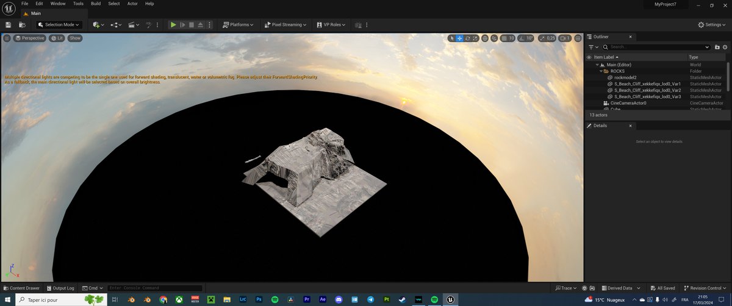Open the Settings menu at top right
The image size is (732, 306).
[x=712, y=25]
